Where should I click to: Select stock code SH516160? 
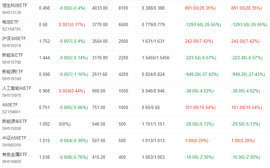12,79
